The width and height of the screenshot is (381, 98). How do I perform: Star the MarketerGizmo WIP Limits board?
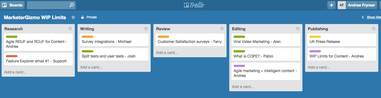click(73, 17)
